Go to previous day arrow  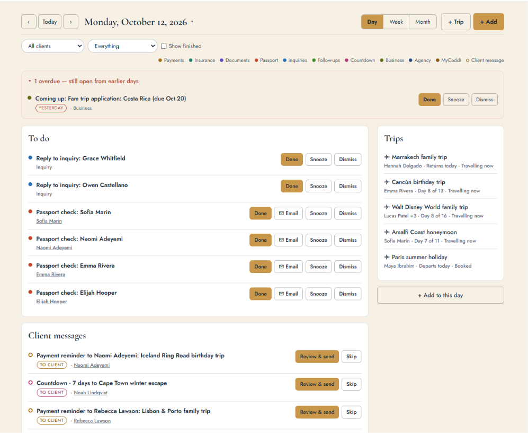tap(29, 22)
